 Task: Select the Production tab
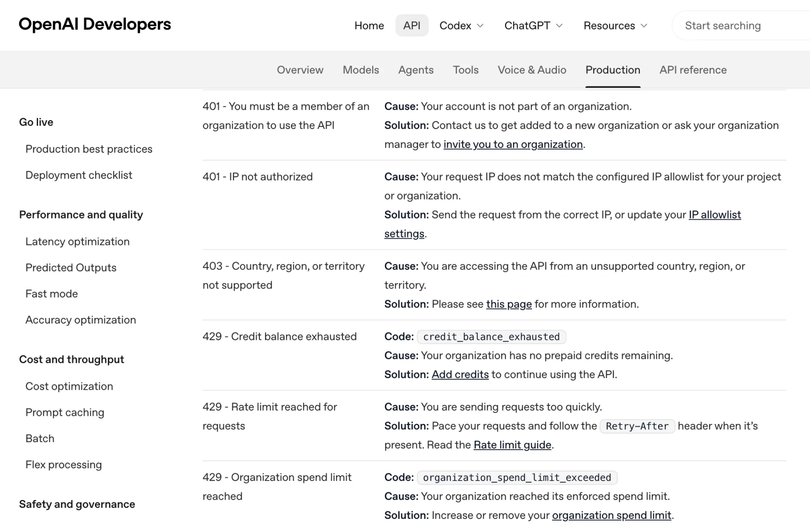pos(613,70)
